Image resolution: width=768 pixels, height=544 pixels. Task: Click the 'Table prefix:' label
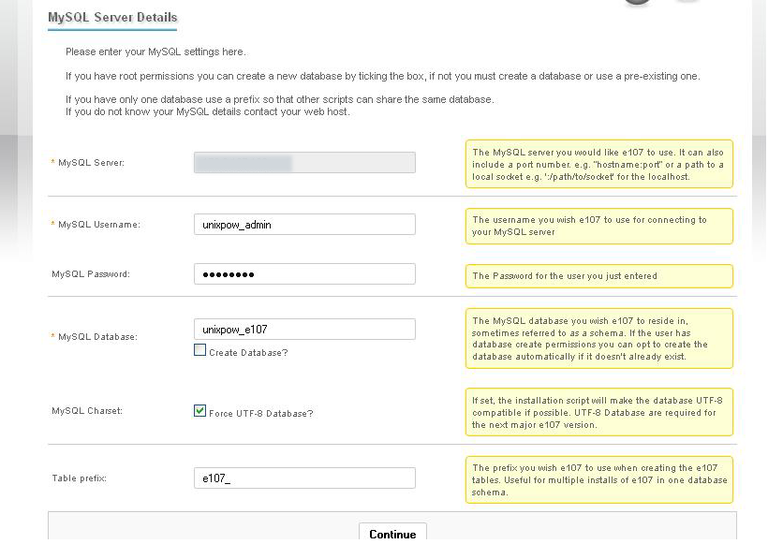tap(80, 478)
